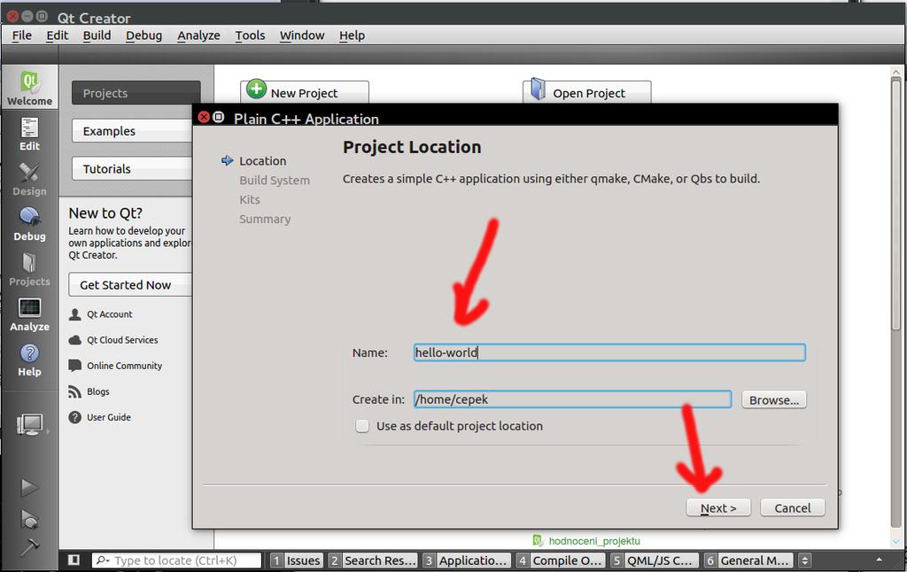Open the Analyze menu
907x572 pixels.
198,35
